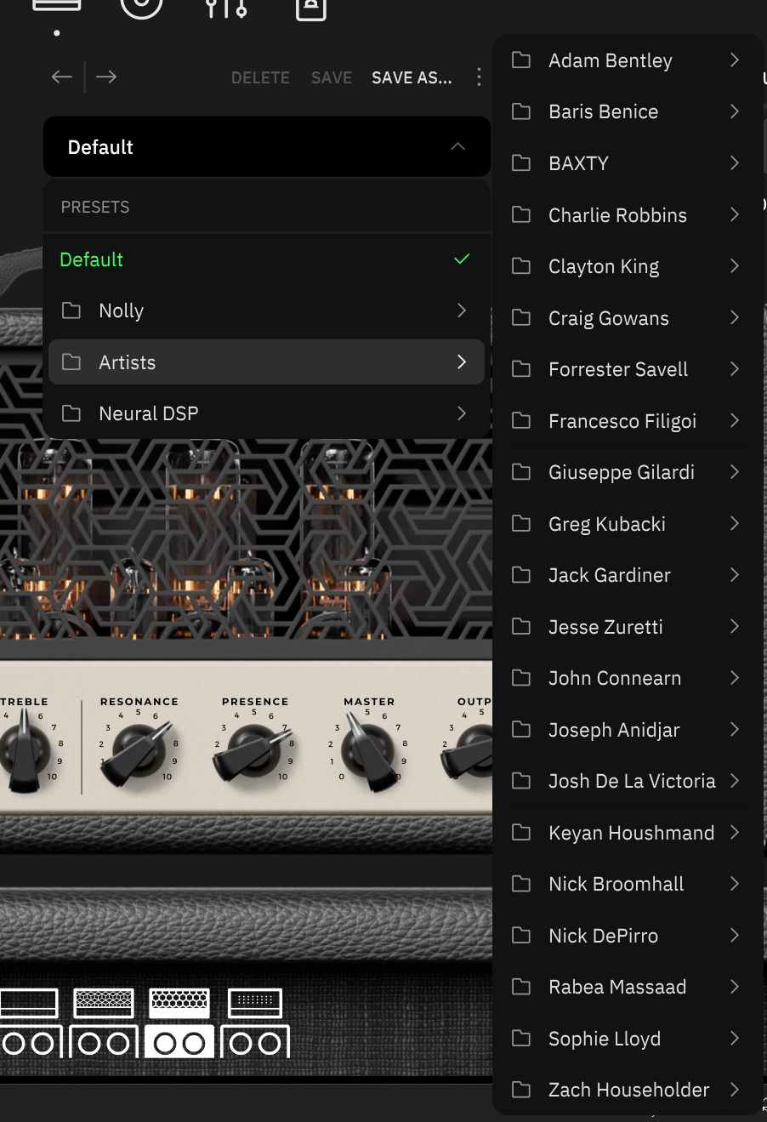The image size is (767, 1122).
Task: Open Francesco Filigoi artist presets
Action: click(627, 421)
